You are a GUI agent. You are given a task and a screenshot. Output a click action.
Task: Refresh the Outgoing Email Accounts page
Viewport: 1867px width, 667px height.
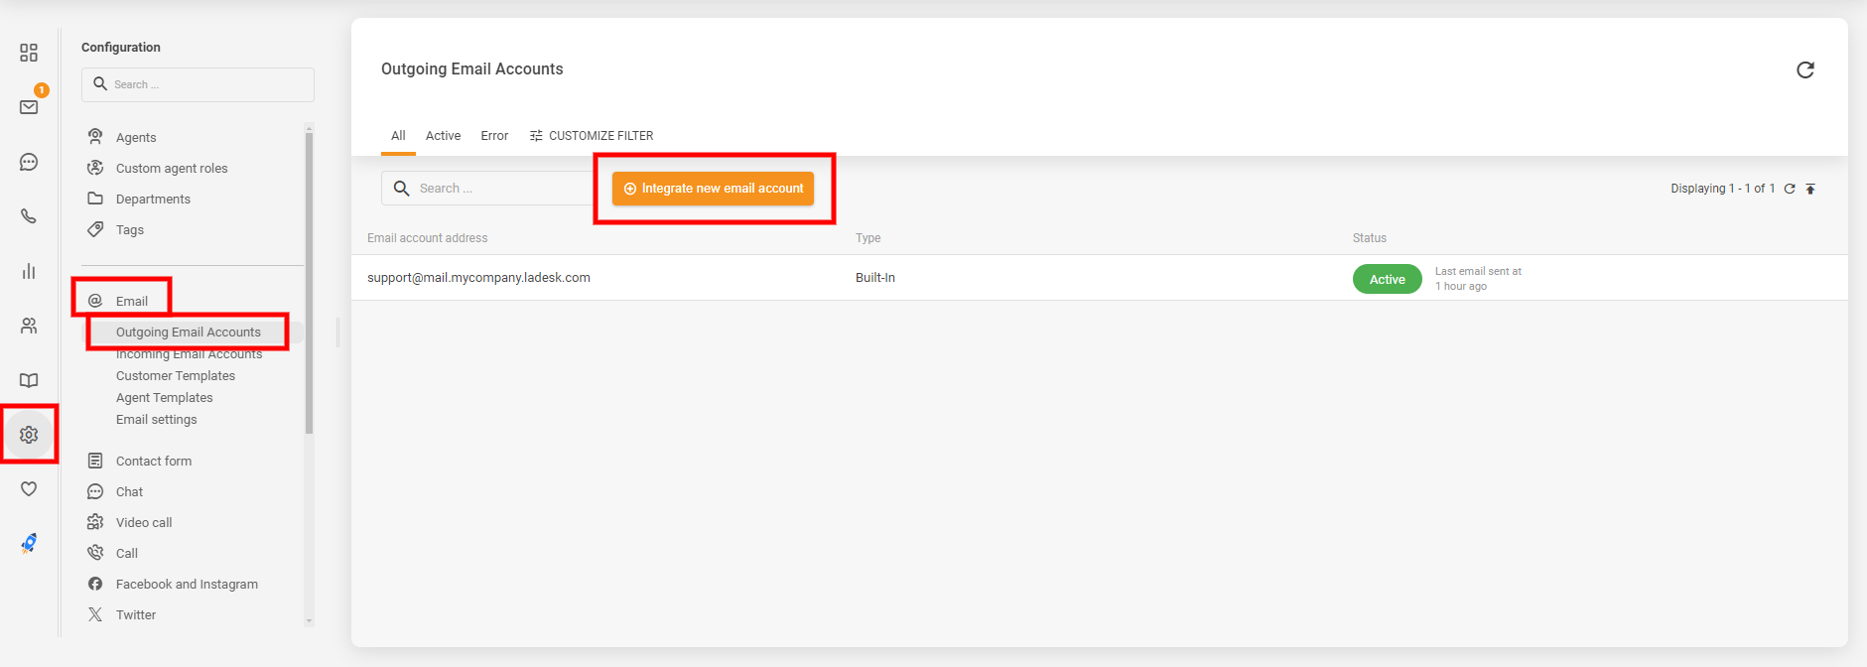(x=1804, y=69)
